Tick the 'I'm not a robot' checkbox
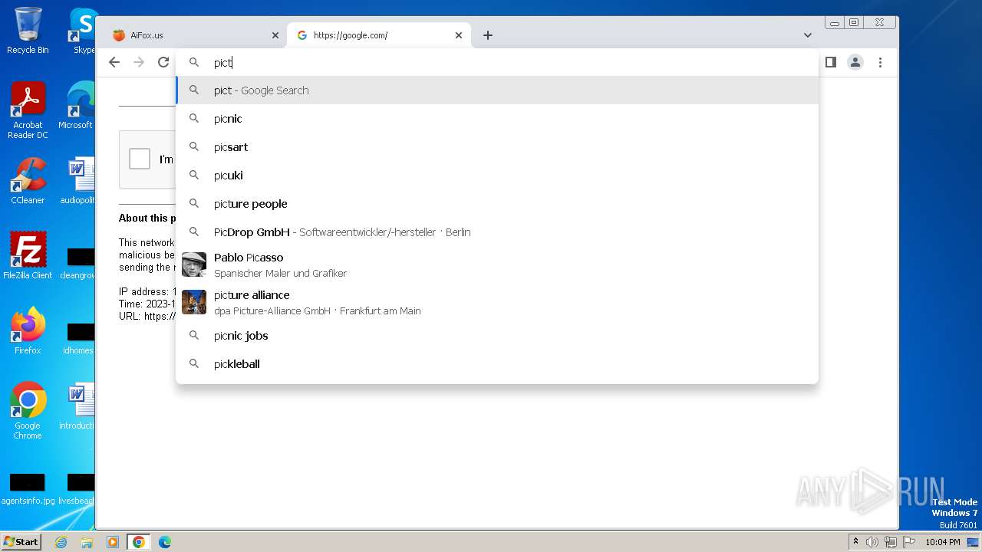982x552 pixels. (x=140, y=159)
